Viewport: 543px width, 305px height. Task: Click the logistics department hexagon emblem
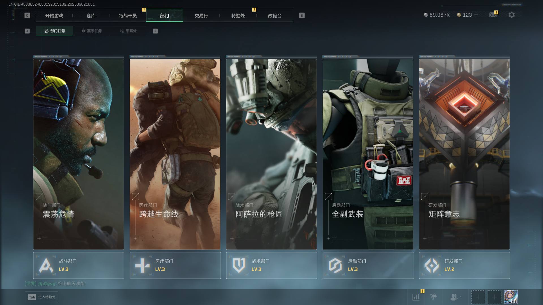click(335, 265)
